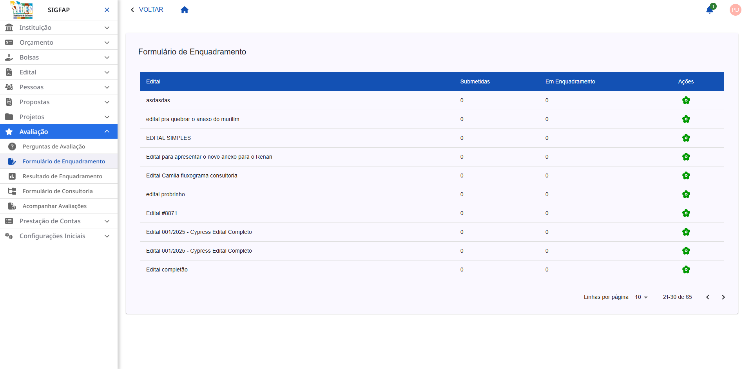Open the Formulário de Consultoria menu item
The height and width of the screenshot is (369, 752).
[57, 191]
